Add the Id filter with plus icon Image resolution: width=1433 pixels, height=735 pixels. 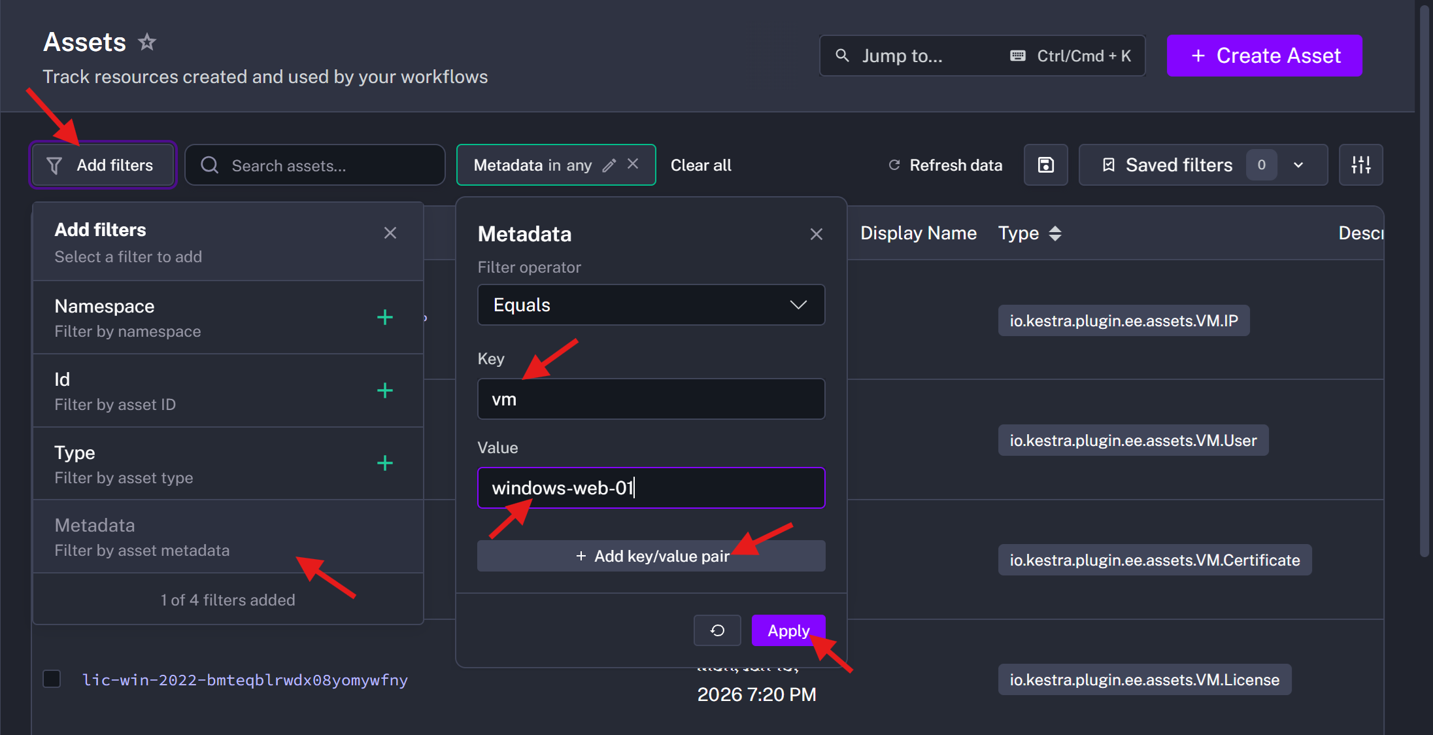(386, 390)
